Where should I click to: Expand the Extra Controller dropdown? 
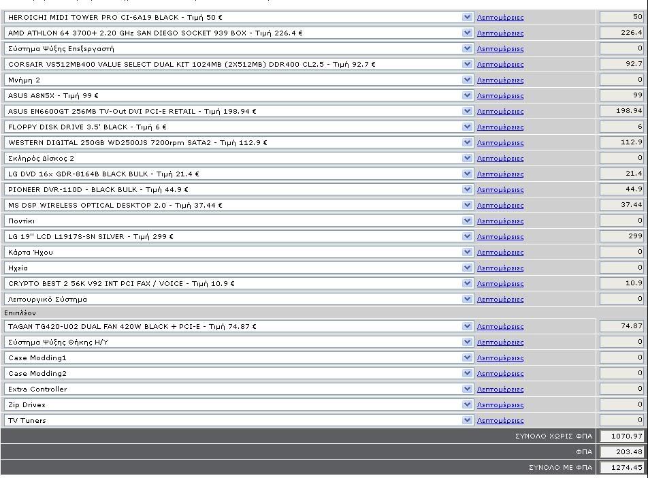pos(238,389)
